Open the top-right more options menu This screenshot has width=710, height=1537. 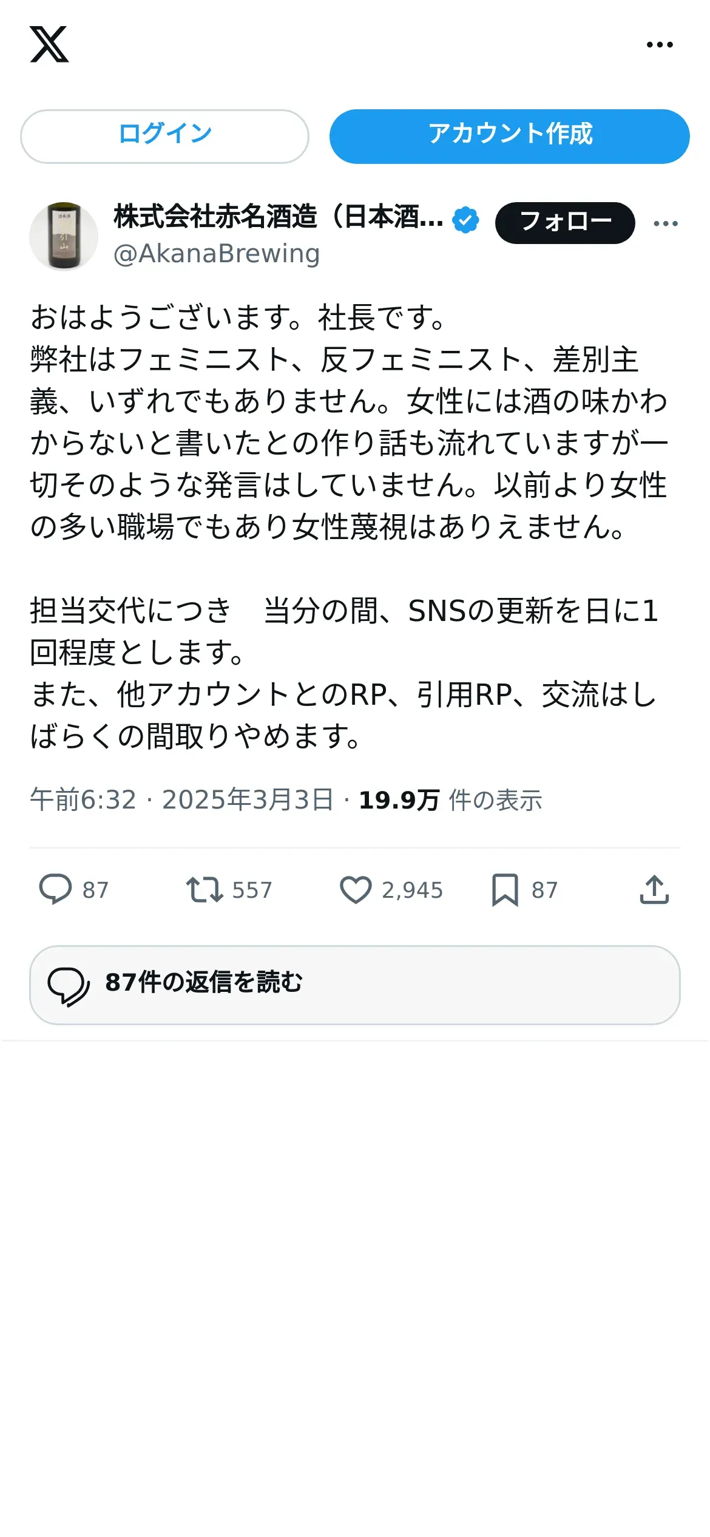tap(660, 44)
